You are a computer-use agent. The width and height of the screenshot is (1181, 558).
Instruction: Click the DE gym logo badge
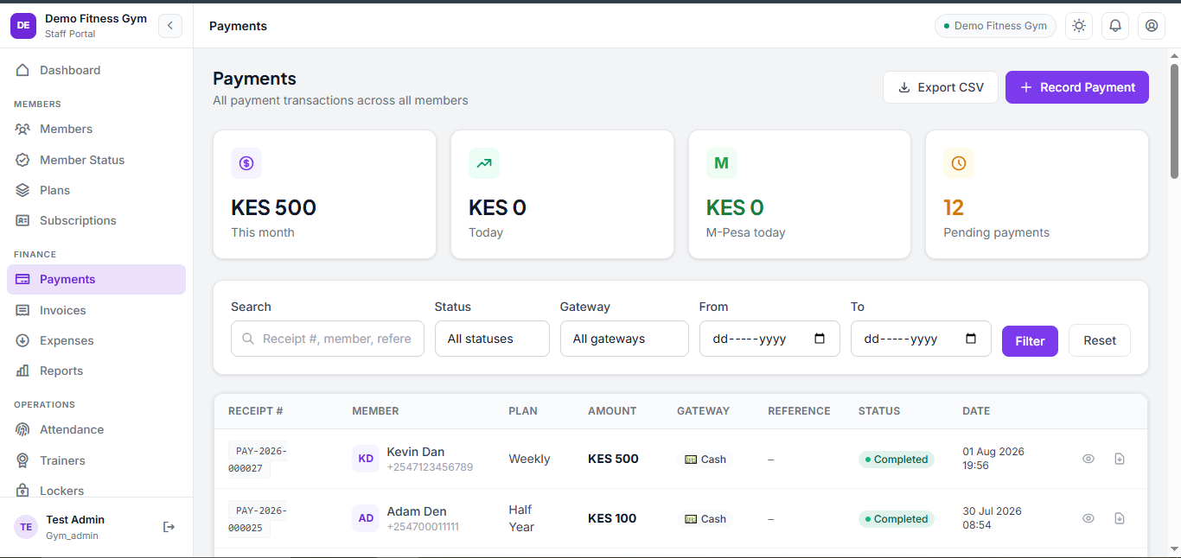point(23,26)
